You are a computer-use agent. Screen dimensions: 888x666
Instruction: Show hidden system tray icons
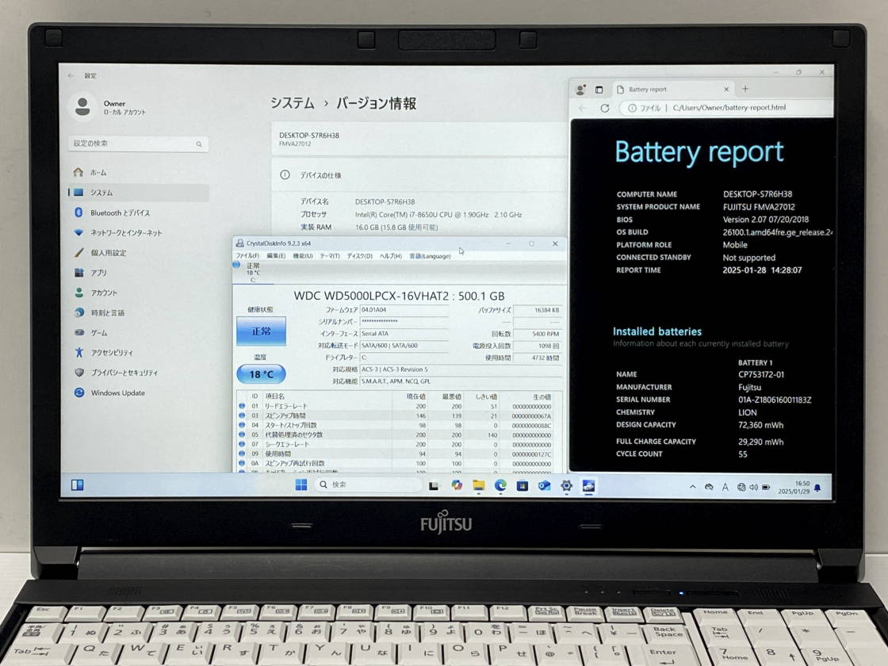[693, 487]
